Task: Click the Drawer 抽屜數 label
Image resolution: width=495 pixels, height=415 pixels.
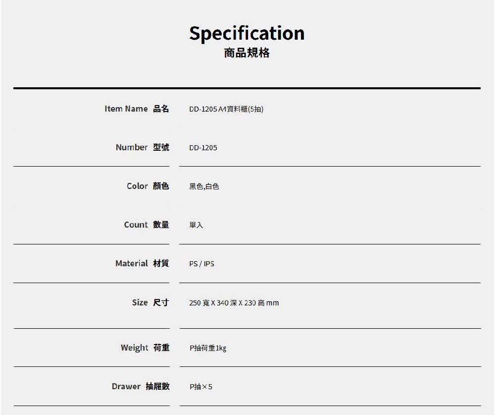Action: (x=140, y=386)
